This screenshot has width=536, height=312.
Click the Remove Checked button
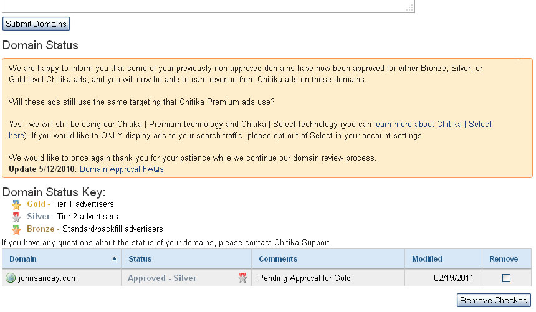click(x=494, y=300)
